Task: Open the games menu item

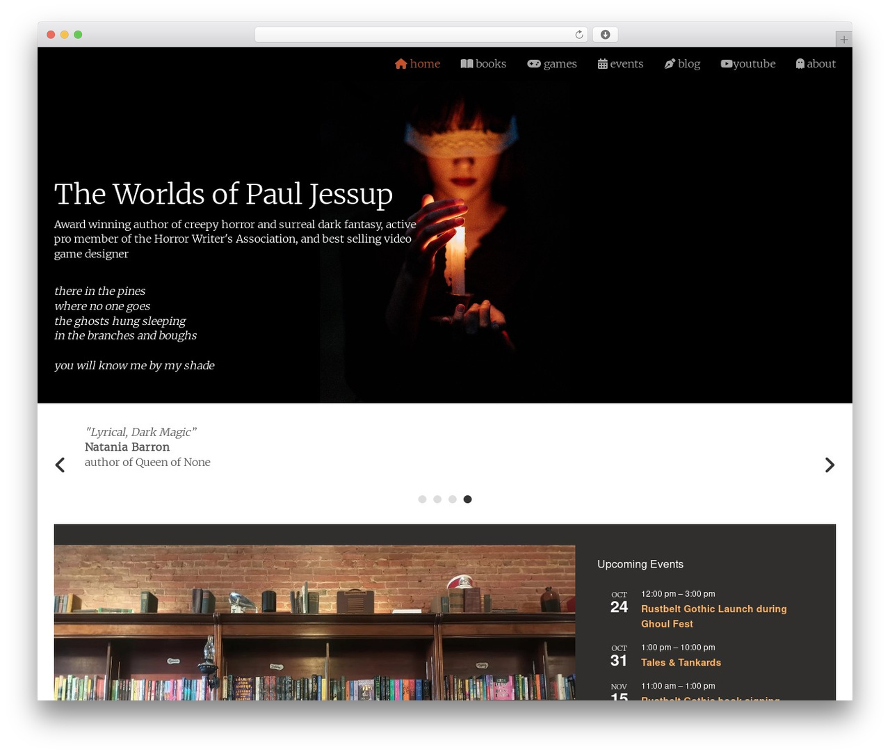Action: (552, 64)
